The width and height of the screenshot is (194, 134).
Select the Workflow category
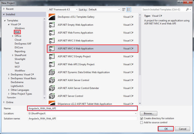(x=20, y=71)
